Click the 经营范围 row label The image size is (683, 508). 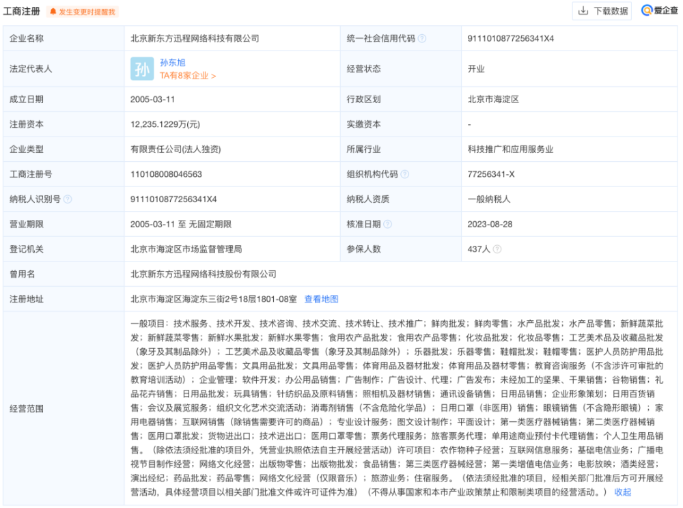pos(27,408)
